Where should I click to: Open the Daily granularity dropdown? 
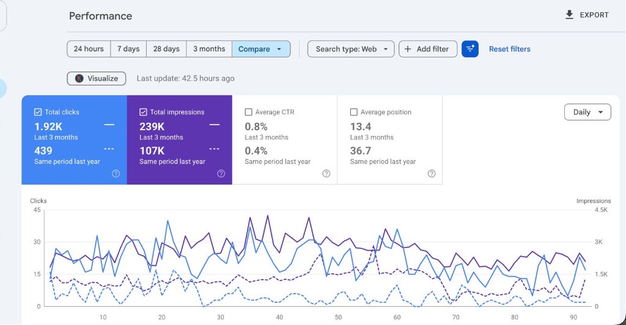[587, 112]
